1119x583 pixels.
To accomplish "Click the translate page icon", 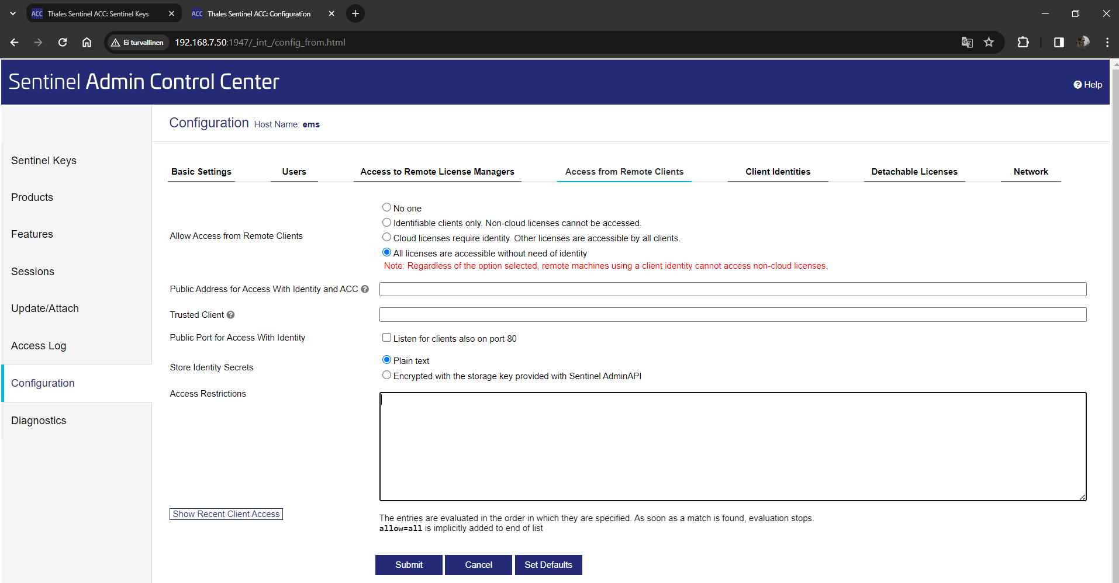I will [x=967, y=43].
